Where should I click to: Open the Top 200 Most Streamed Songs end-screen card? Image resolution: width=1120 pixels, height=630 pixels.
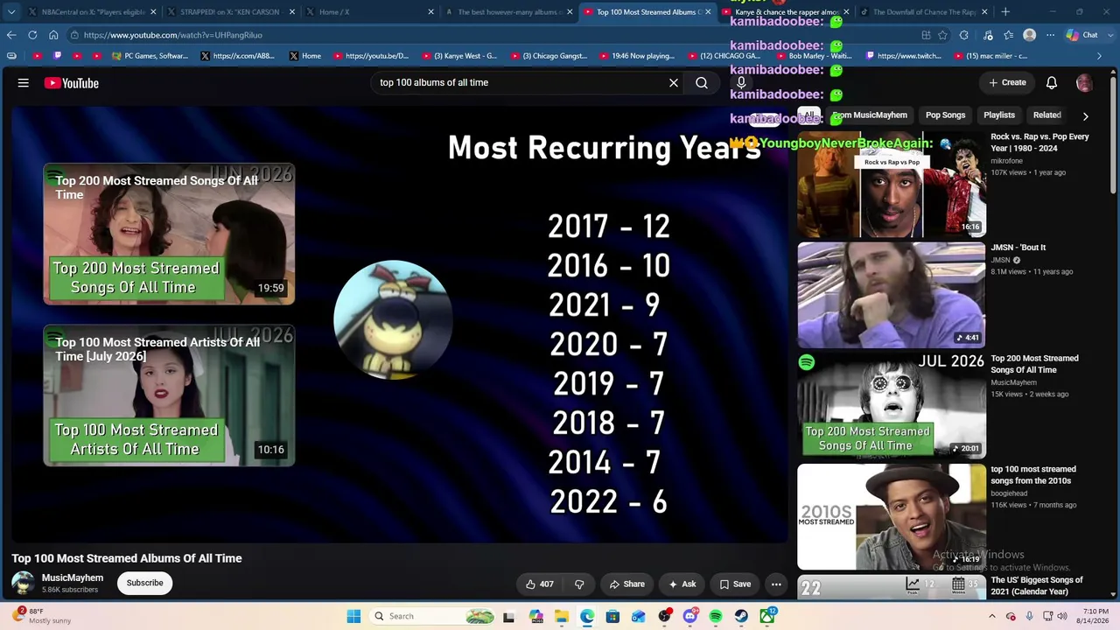point(169,234)
